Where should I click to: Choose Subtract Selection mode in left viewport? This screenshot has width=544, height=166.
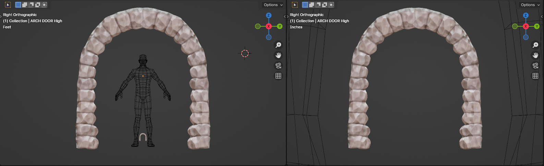(31, 5)
